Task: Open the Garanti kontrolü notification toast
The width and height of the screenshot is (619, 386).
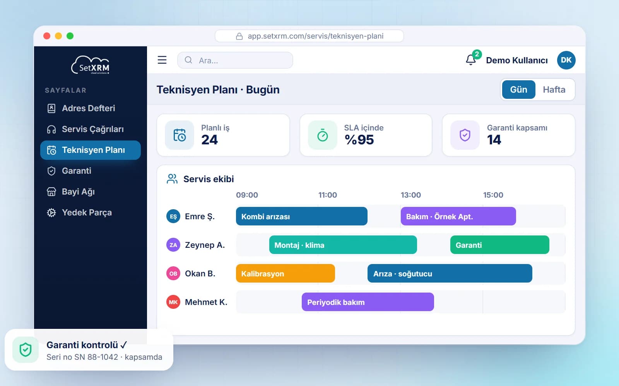Action: point(89,350)
